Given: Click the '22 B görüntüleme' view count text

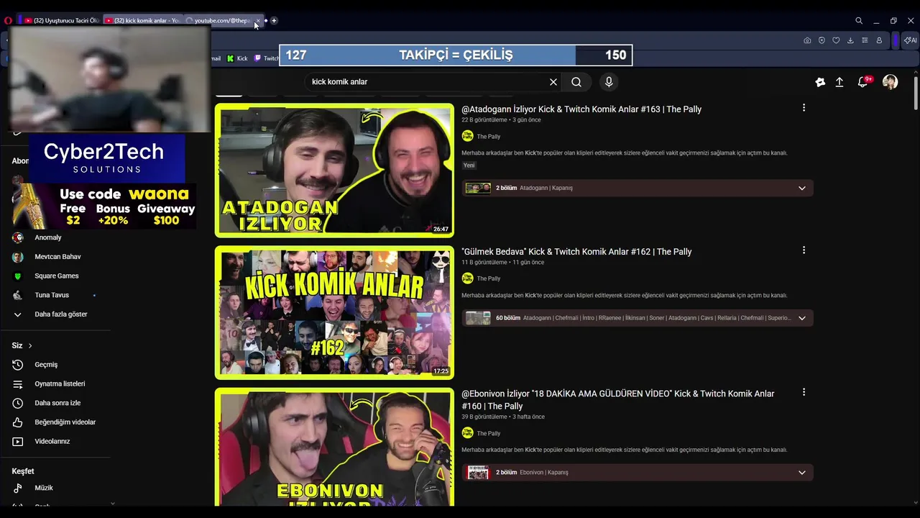Looking at the screenshot, I should pos(484,120).
